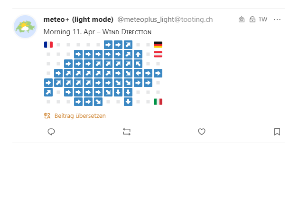Open the meteo+ (light mode) display name
This screenshot has height=202, width=299.
click(x=78, y=19)
